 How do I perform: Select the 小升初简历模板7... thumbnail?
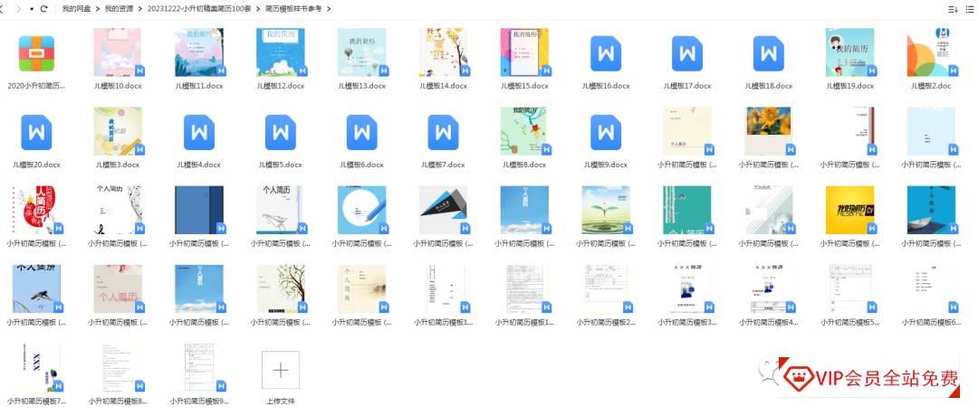[36, 369]
